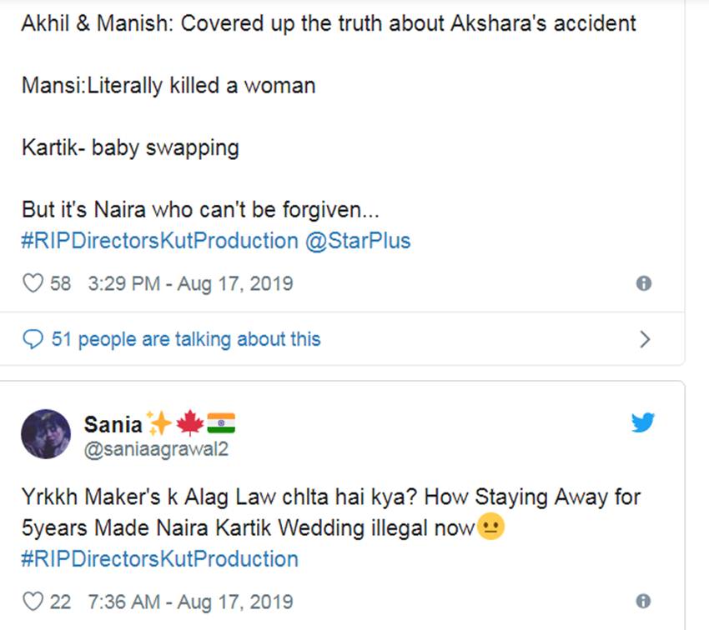709x630 pixels.
Task: Open the @saniaagrawal2 handle
Action: 156,449
